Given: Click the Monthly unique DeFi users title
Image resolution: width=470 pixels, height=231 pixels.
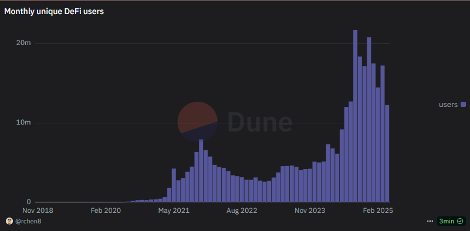Looking at the screenshot, I should (54, 12).
